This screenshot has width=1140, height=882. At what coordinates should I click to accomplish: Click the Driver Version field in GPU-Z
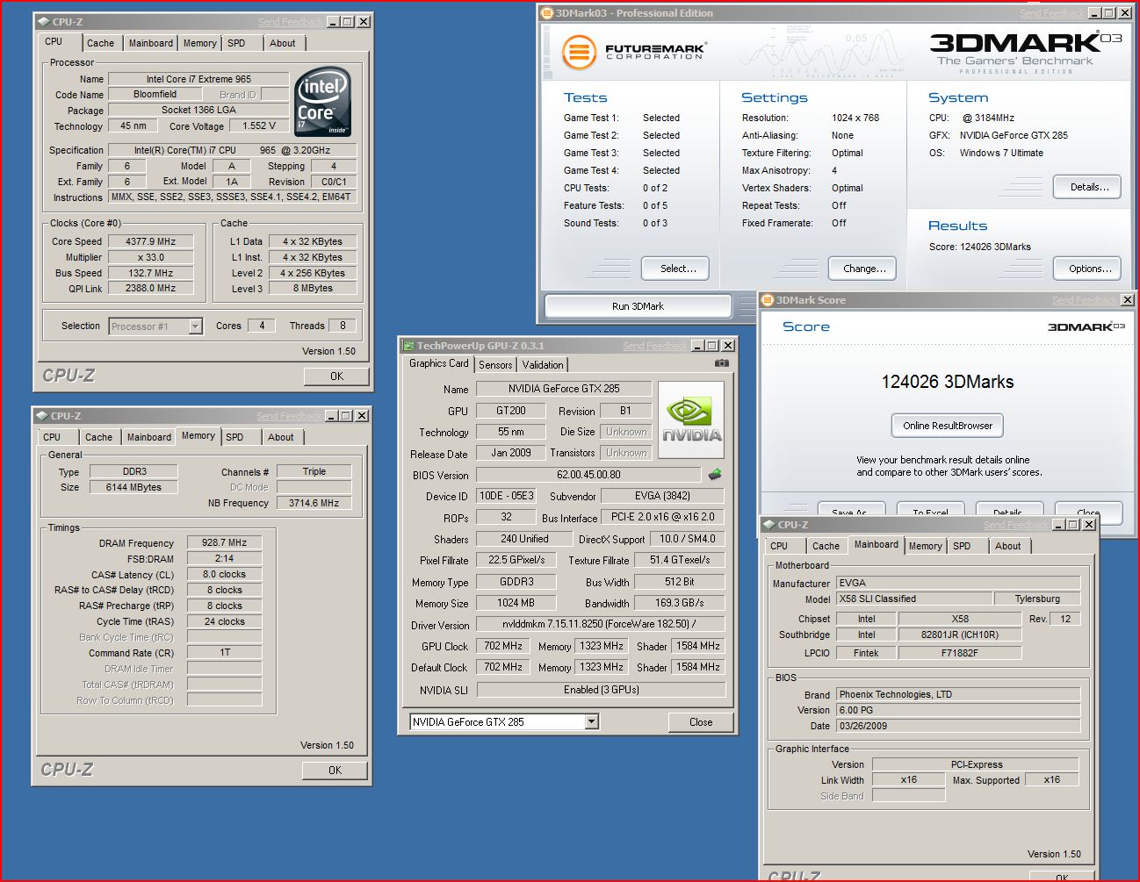pyautogui.click(x=601, y=625)
